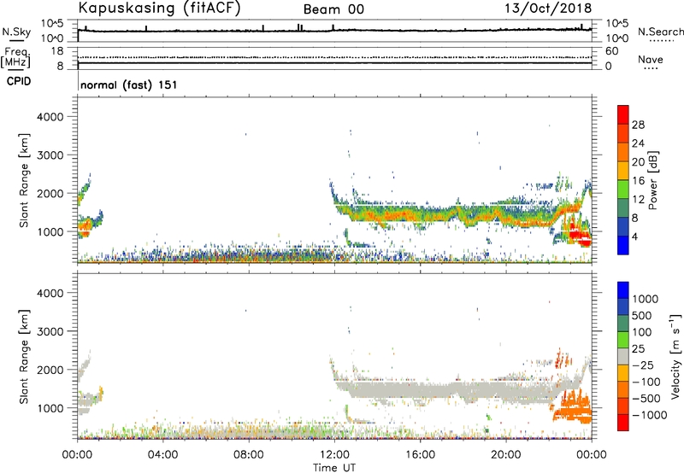Click the 28 tick on power colorbar
The image size is (684, 473).
click(638, 125)
